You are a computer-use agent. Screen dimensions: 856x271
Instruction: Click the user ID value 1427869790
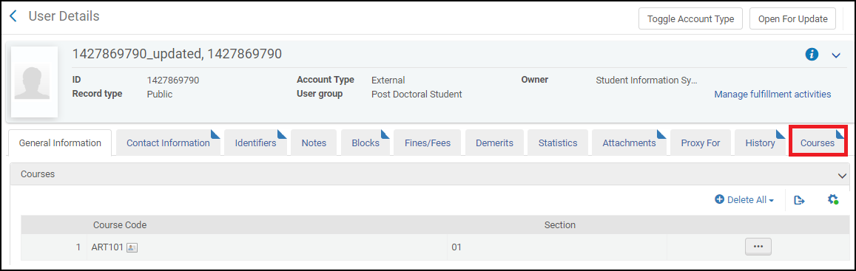[x=173, y=80]
